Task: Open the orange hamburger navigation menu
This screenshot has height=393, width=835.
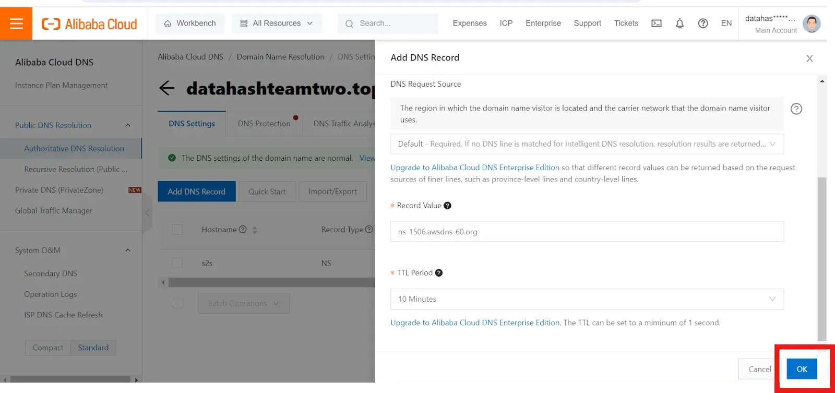Action: [16, 23]
